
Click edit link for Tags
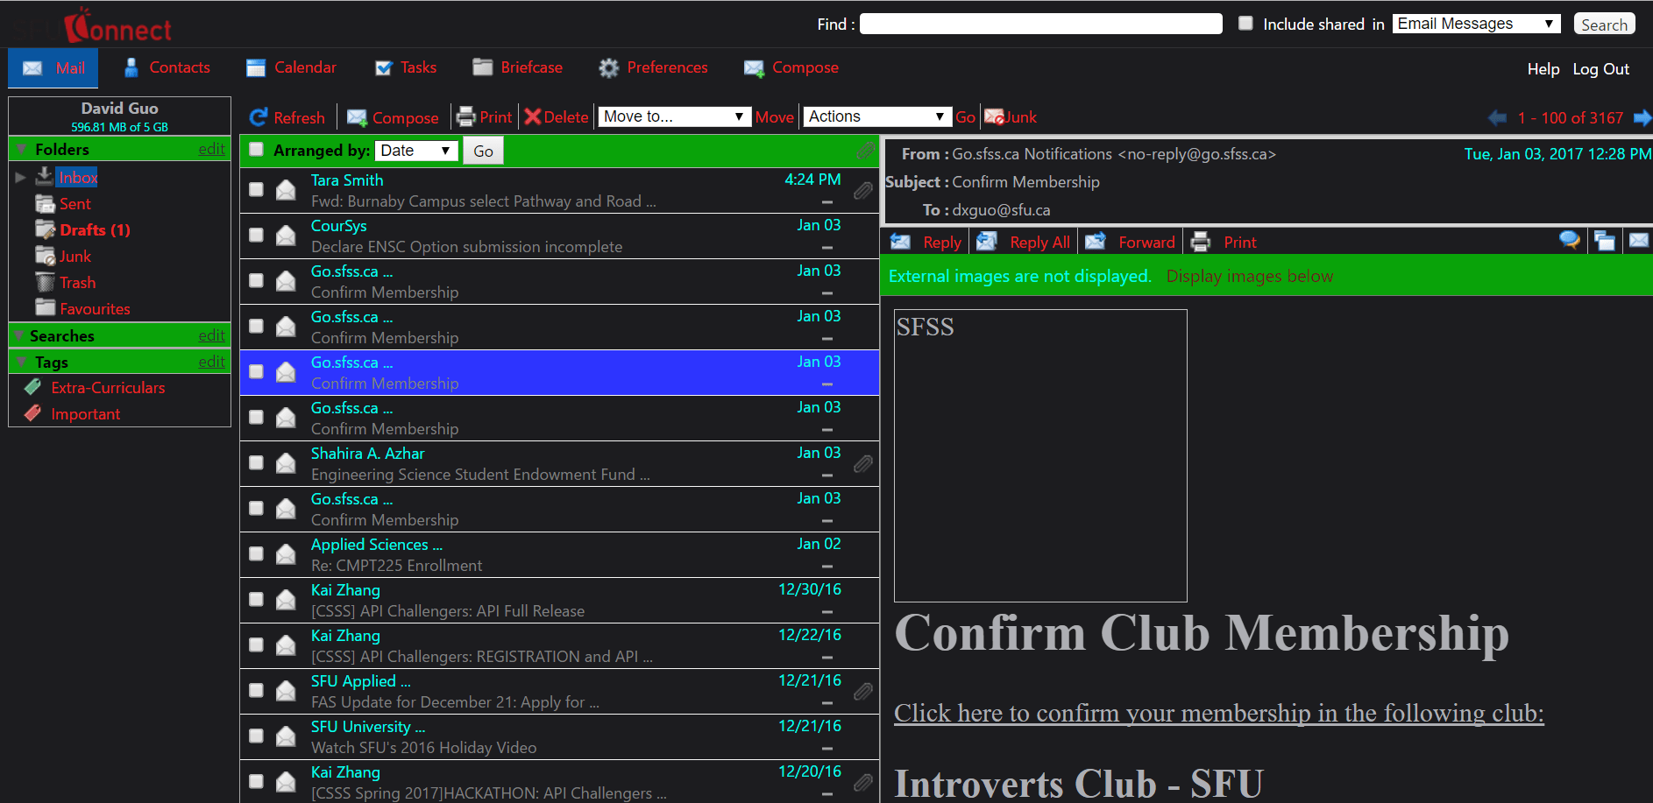(x=211, y=362)
